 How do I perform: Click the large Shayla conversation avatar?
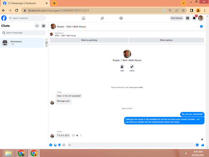(127, 54)
